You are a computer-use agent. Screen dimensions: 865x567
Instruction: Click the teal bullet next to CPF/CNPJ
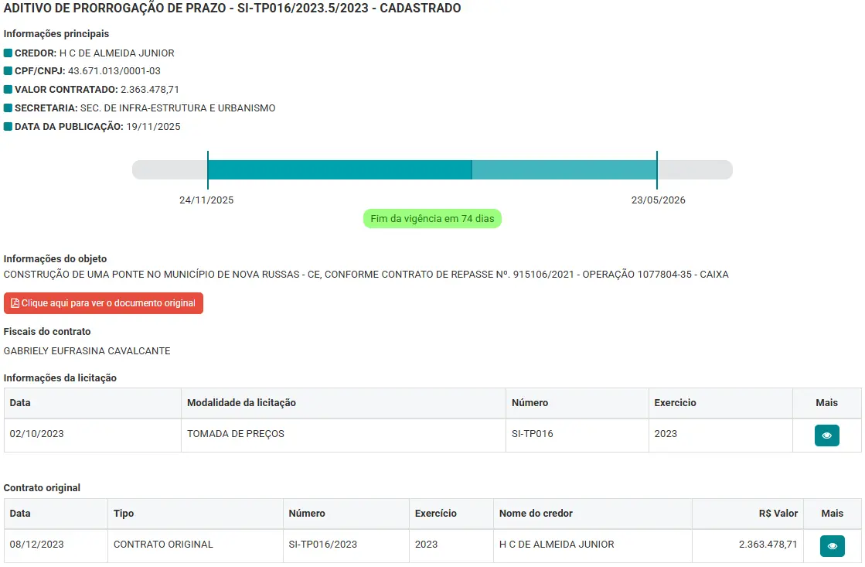(8, 71)
